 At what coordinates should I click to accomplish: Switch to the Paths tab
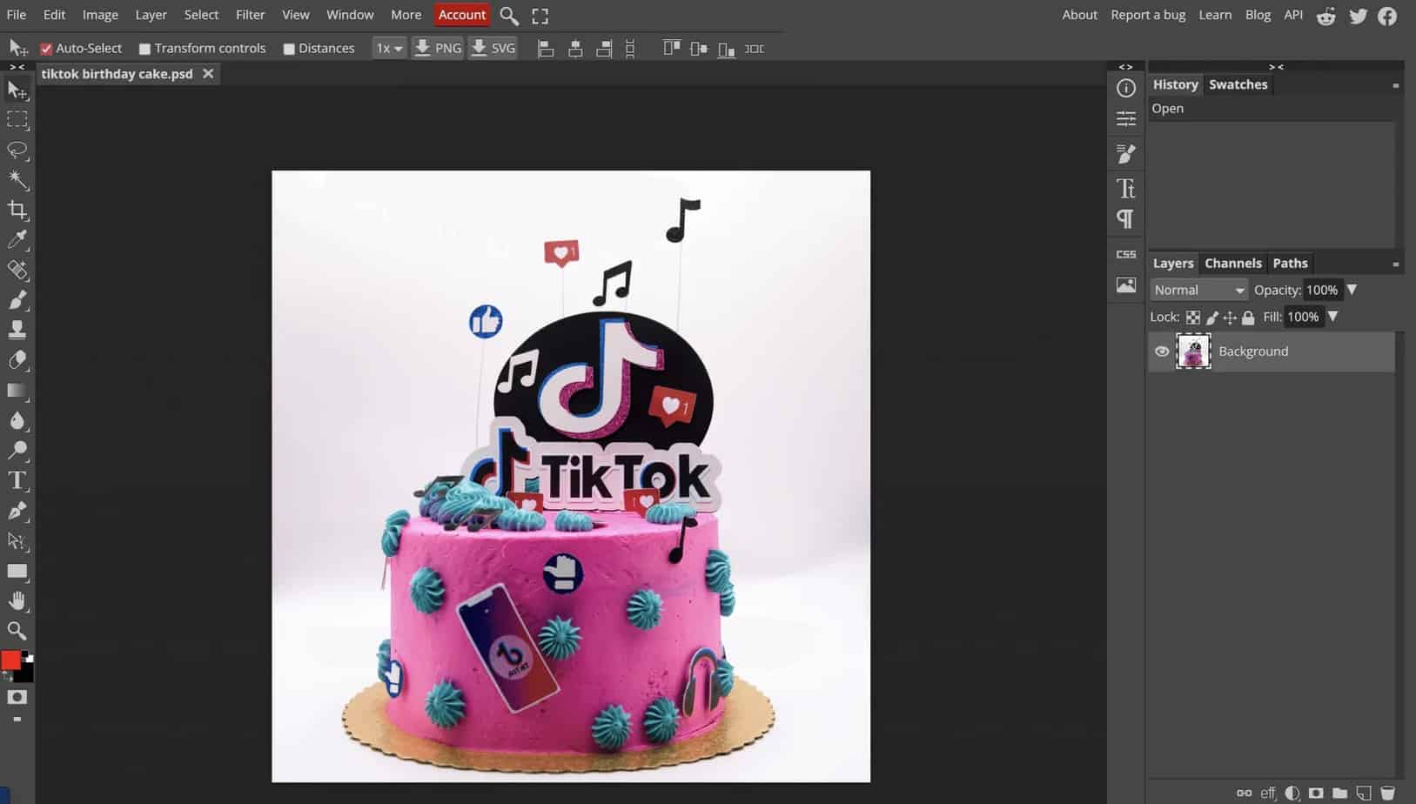pos(1290,263)
